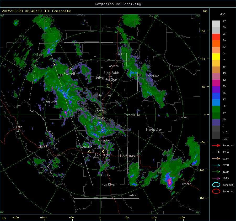
Task: Click the Sundre town label
Action: click(79, 109)
